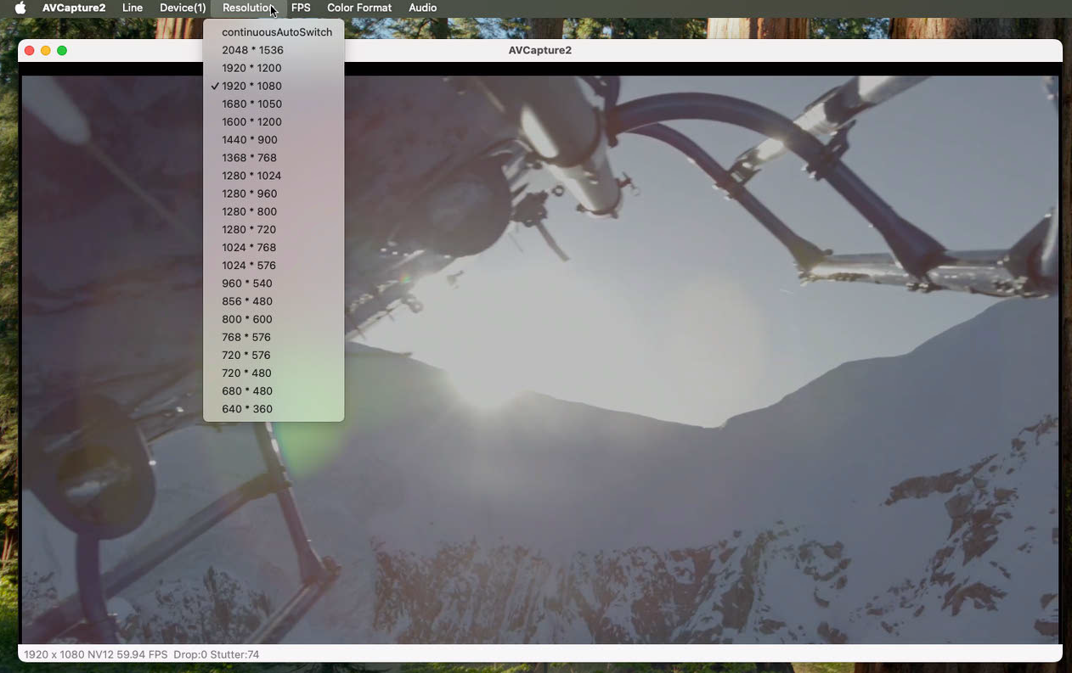Expand the Device(1) menu
Image resolution: width=1072 pixels, height=673 pixels.
[x=183, y=8]
